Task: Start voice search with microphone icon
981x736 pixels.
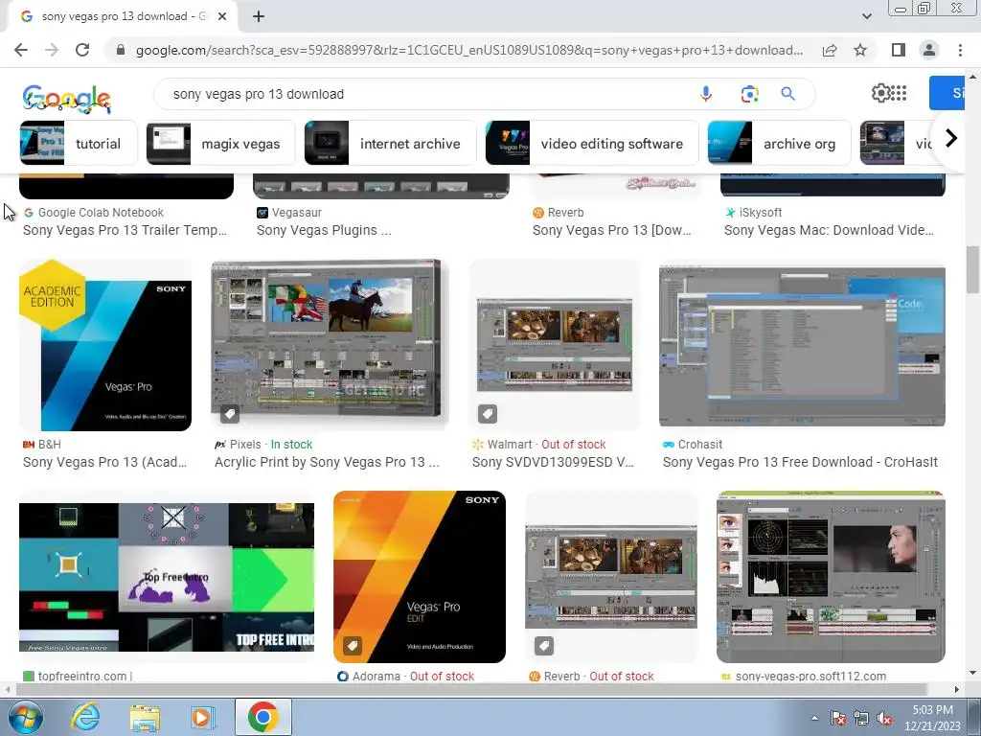Action: [x=706, y=94]
